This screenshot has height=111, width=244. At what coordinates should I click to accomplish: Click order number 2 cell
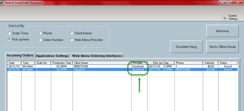(x=43, y=70)
